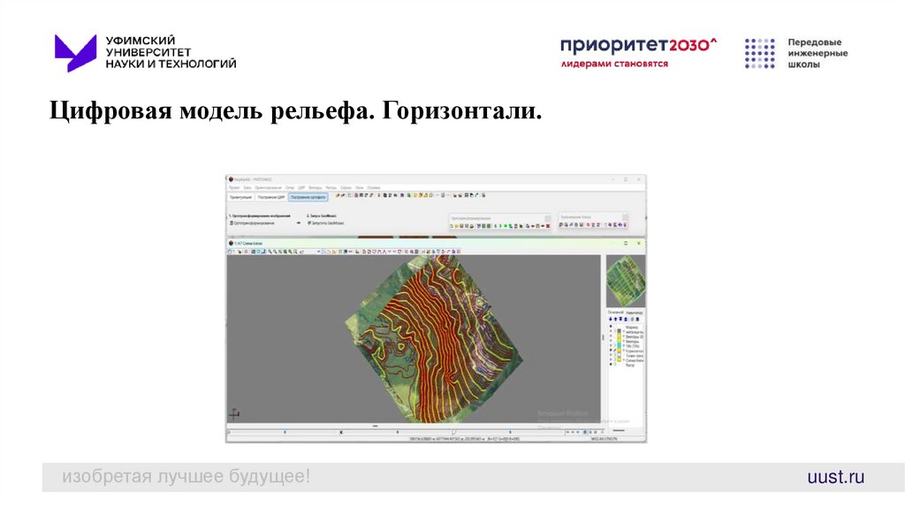Click the Уфимский университет logo on slide

(145, 52)
